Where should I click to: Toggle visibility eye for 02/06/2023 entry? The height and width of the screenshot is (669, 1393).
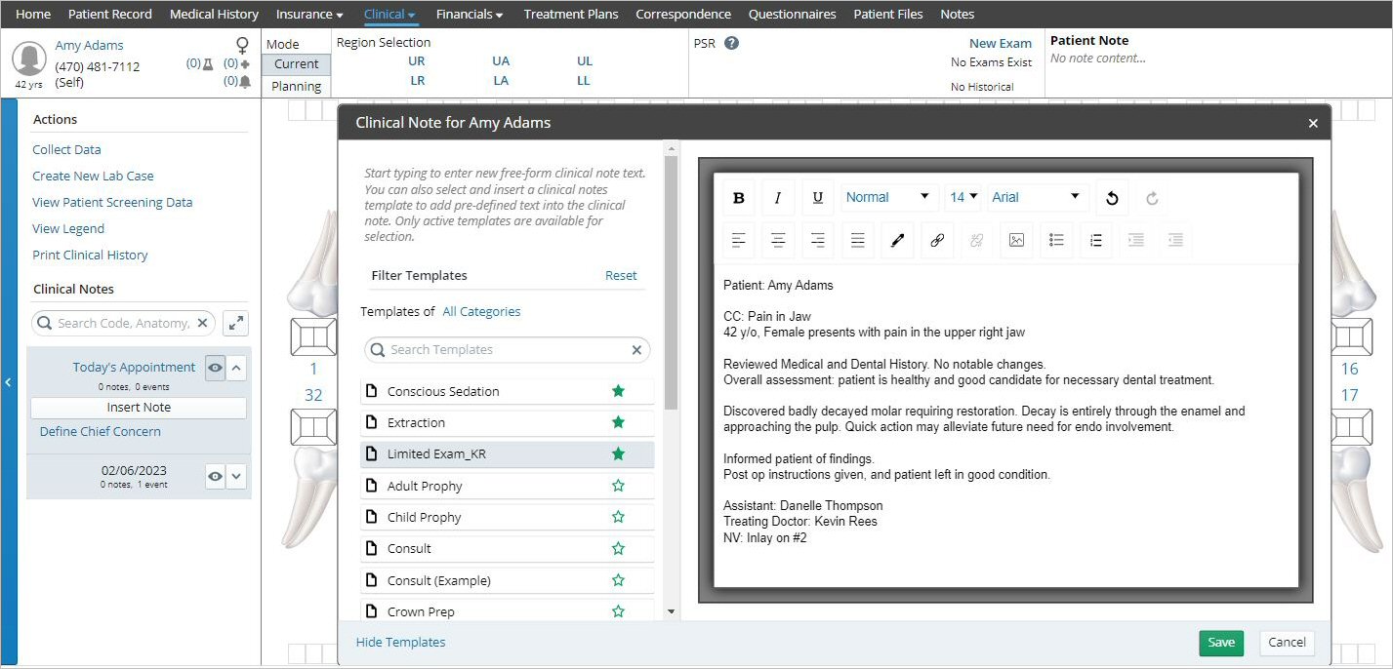coord(215,477)
